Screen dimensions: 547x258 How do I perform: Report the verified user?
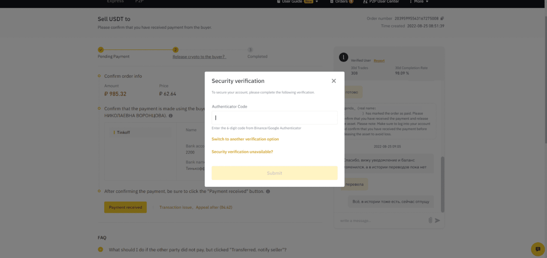pyautogui.click(x=379, y=61)
